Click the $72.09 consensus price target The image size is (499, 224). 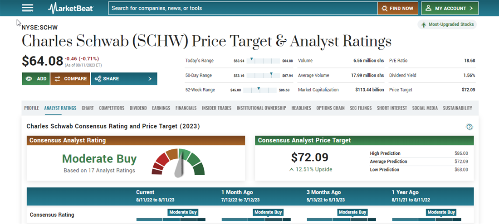tap(310, 157)
